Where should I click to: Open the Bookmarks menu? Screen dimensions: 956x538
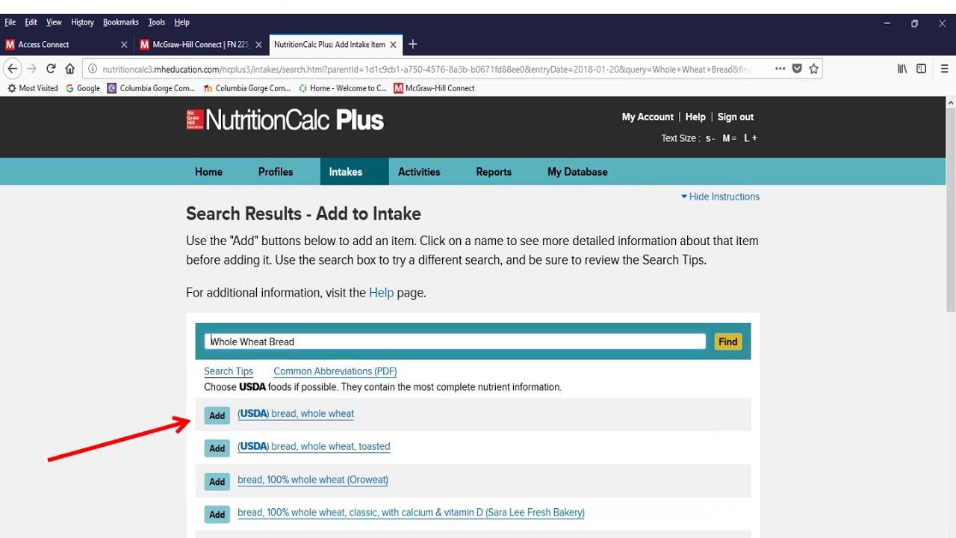(121, 22)
